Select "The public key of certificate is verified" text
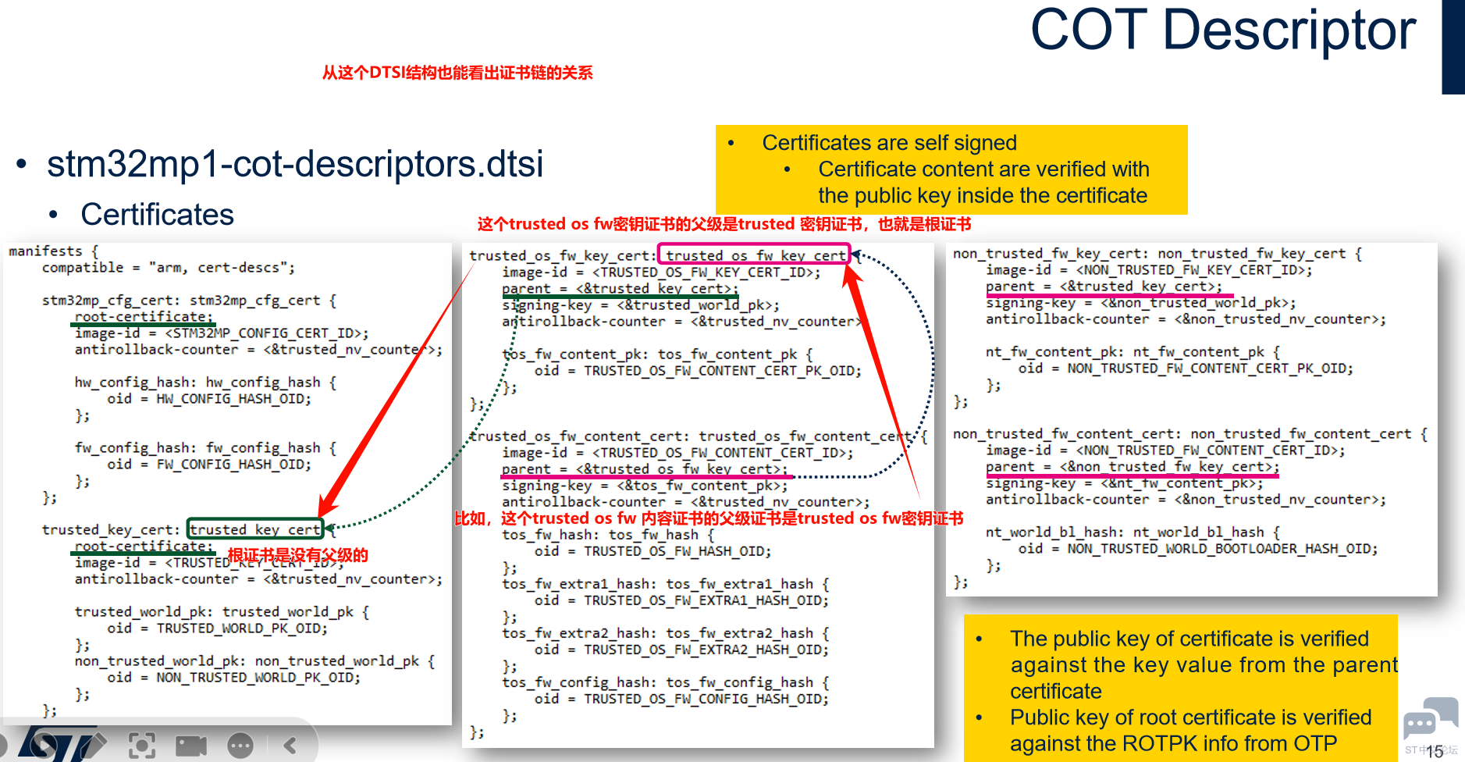Screen dimensions: 1465x762 pos(1189,639)
